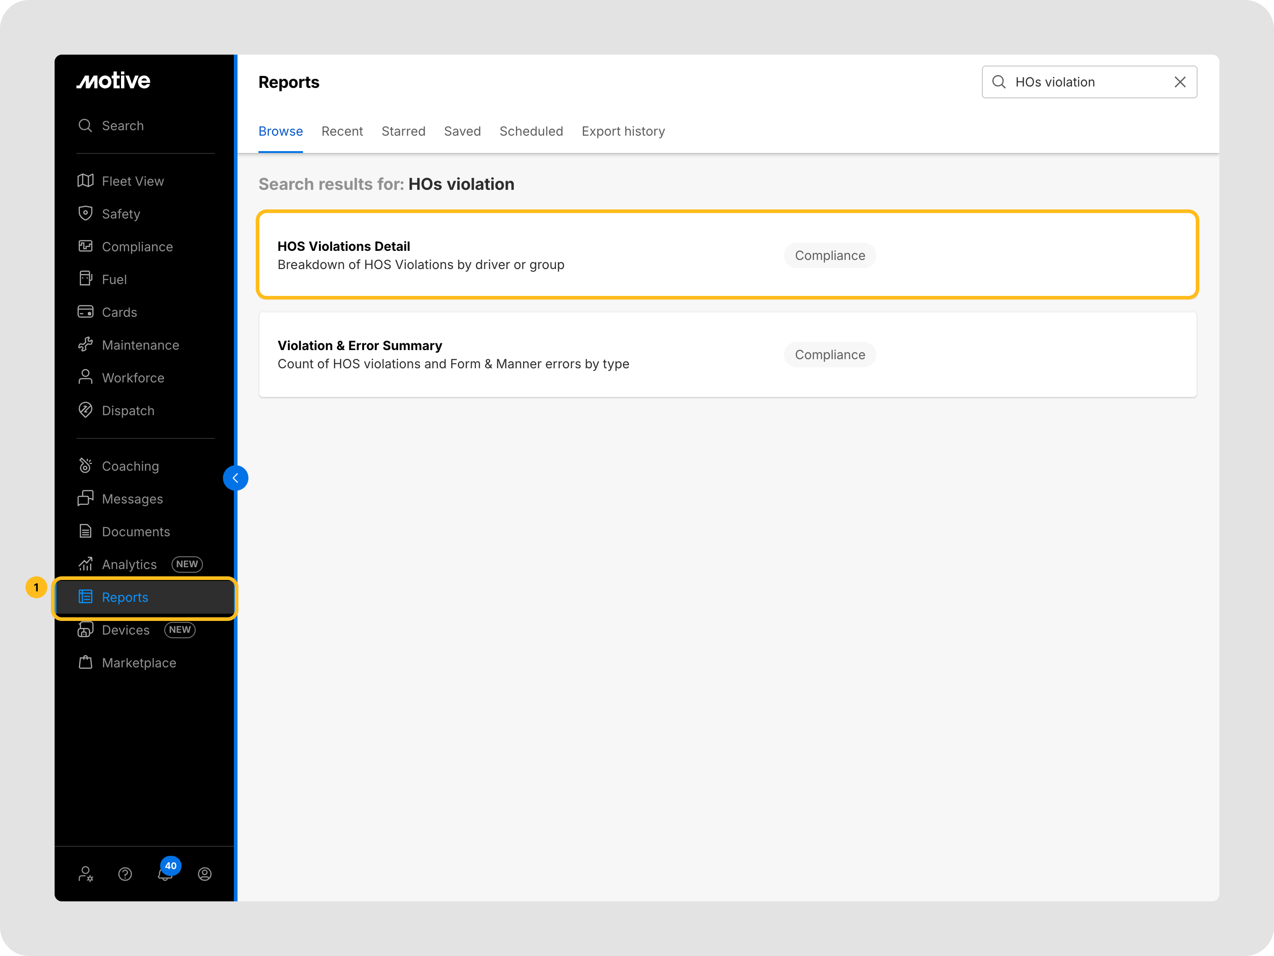
Task: Switch to the Recent tab
Action: point(342,132)
